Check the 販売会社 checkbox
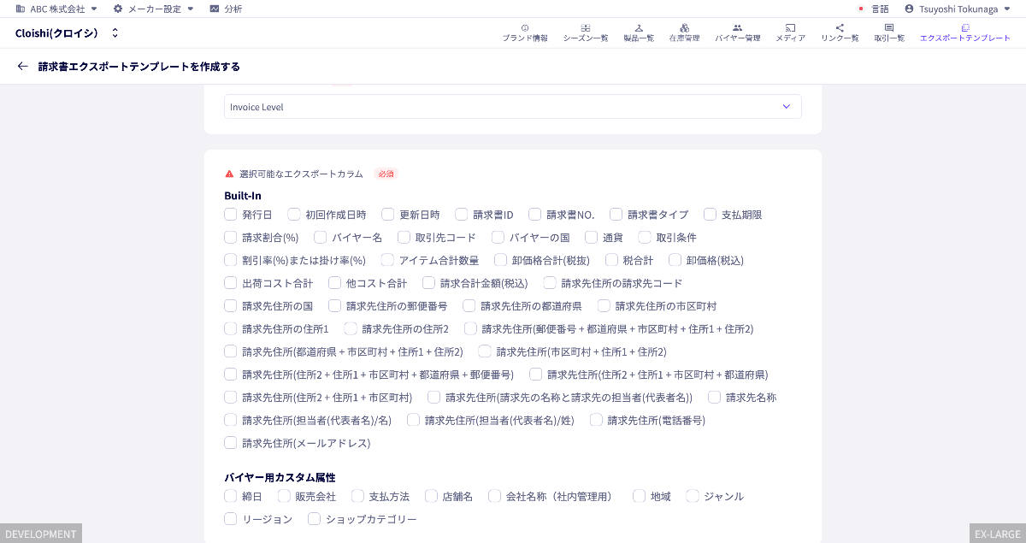Viewport: 1026px width, 543px height. [284, 496]
